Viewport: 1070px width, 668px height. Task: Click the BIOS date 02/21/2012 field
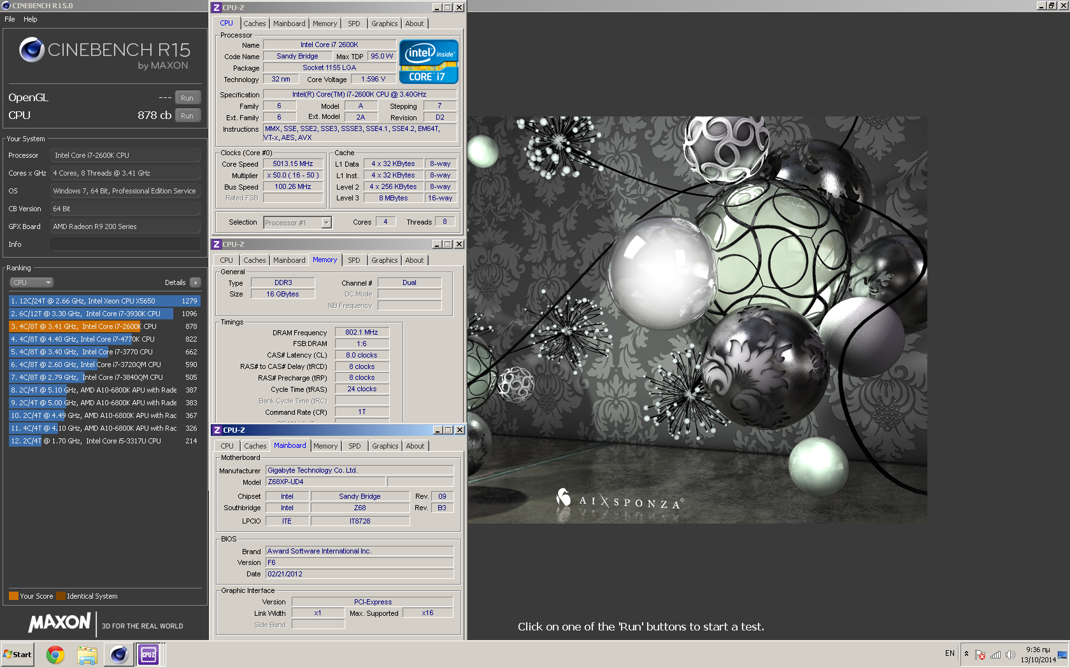359,574
